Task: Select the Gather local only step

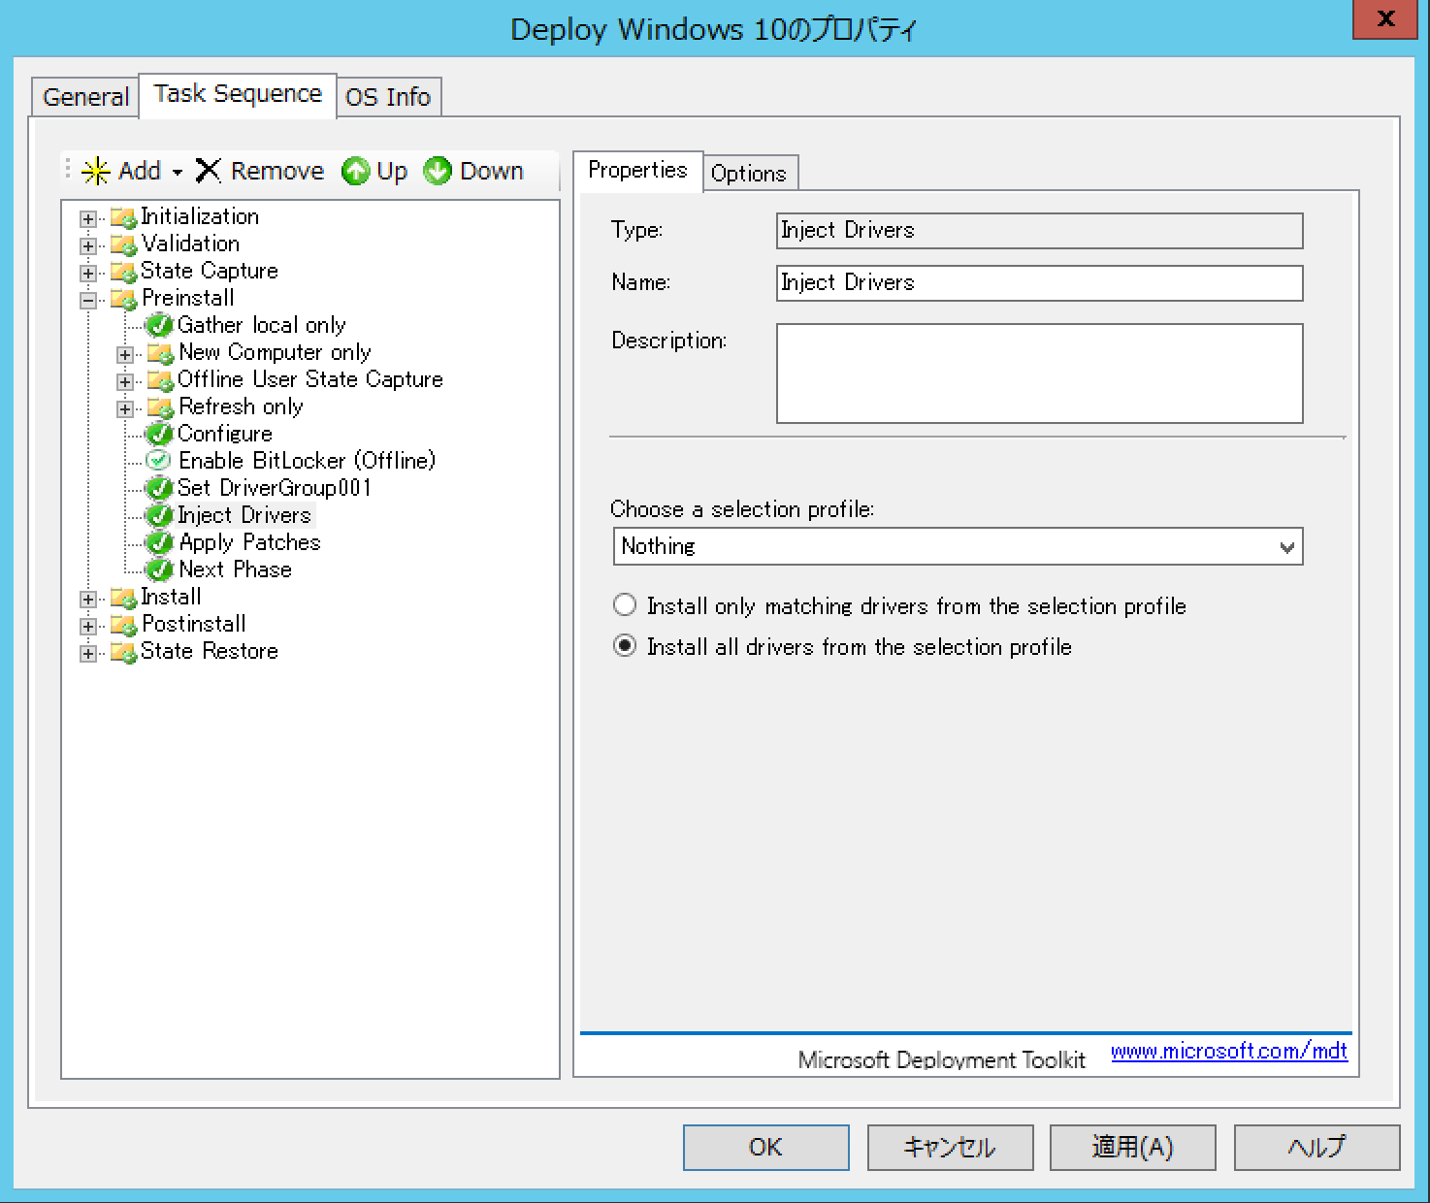Action: pos(261,325)
